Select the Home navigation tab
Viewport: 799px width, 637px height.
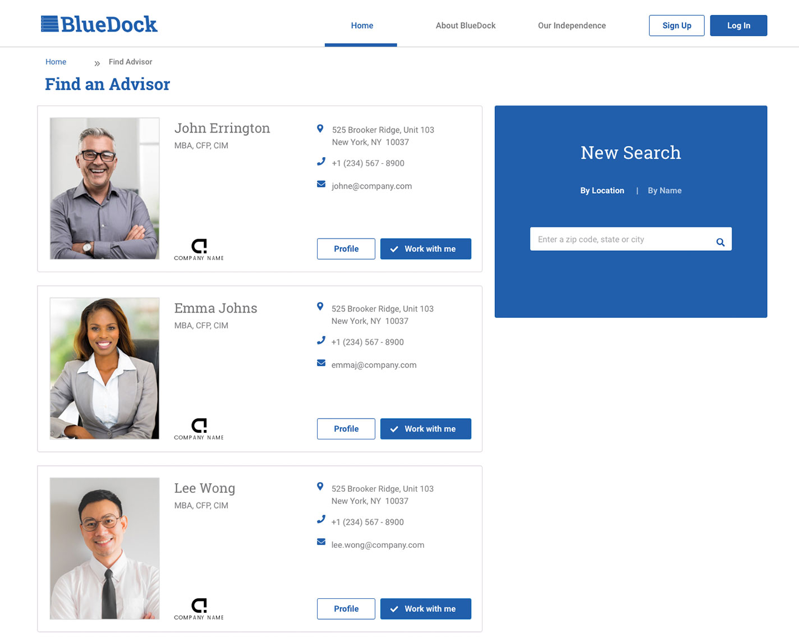pos(362,26)
